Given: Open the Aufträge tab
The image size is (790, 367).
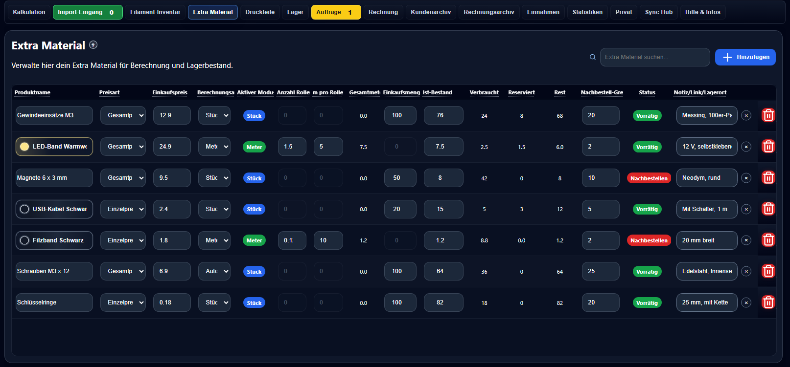Looking at the screenshot, I should pos(336,12).
